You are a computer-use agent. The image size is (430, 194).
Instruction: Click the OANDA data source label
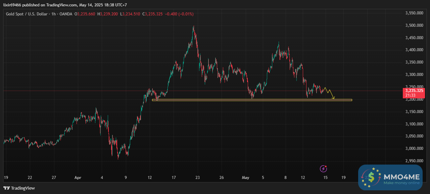pos(66,14)
